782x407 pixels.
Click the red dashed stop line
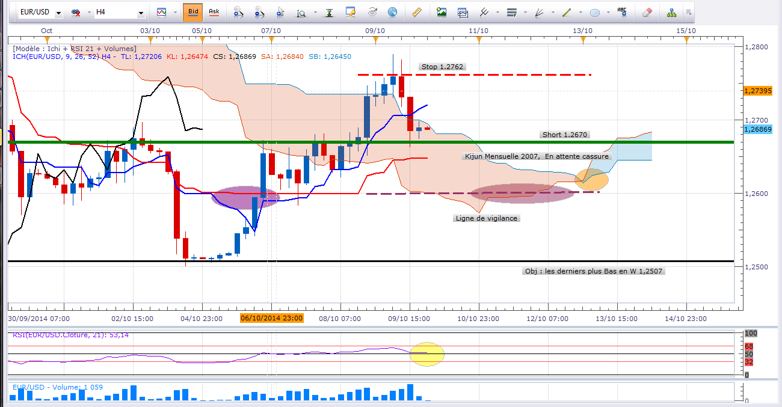coord(475,75)
